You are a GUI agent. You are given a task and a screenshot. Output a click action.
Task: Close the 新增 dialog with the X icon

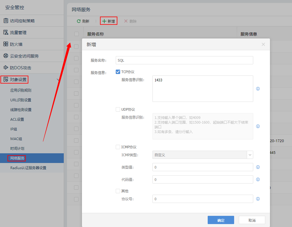(263, 44)
